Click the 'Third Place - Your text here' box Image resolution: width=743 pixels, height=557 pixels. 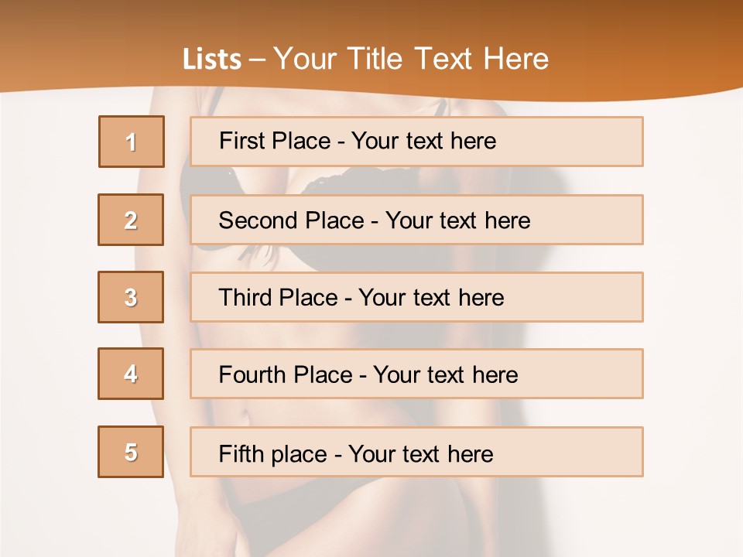[x=416, y=297]
